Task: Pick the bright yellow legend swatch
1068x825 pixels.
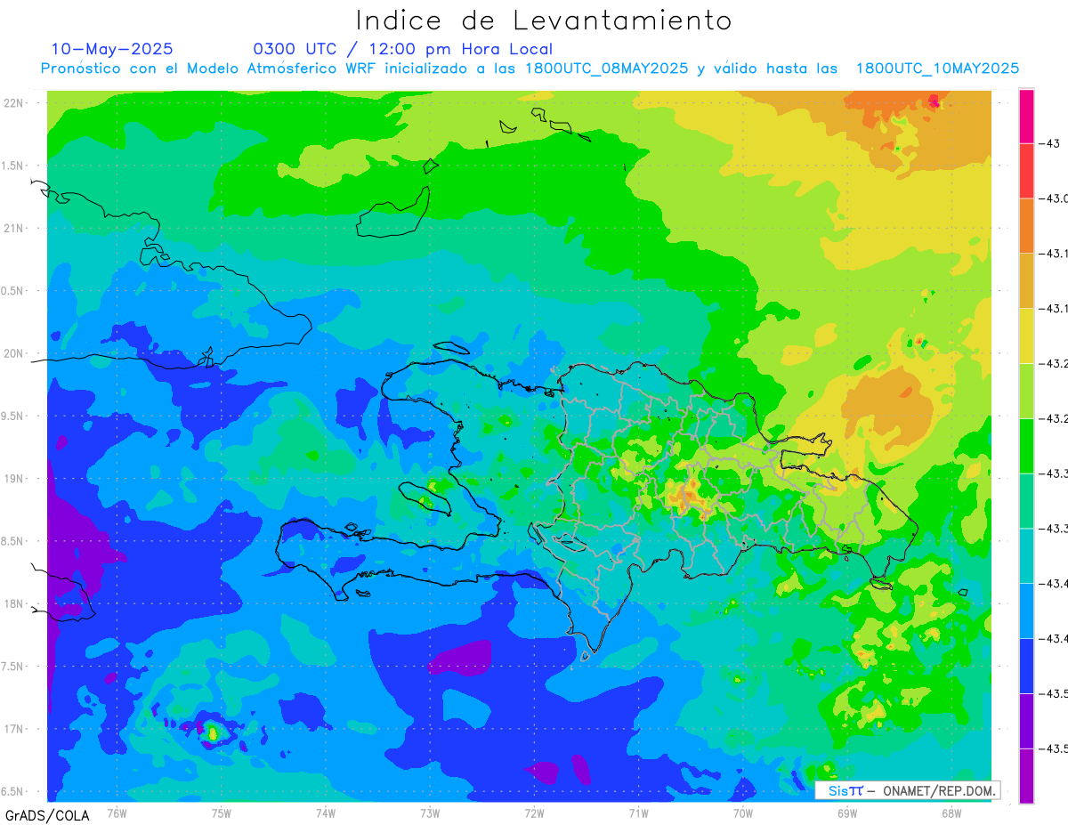Action: coord(1026,336)
